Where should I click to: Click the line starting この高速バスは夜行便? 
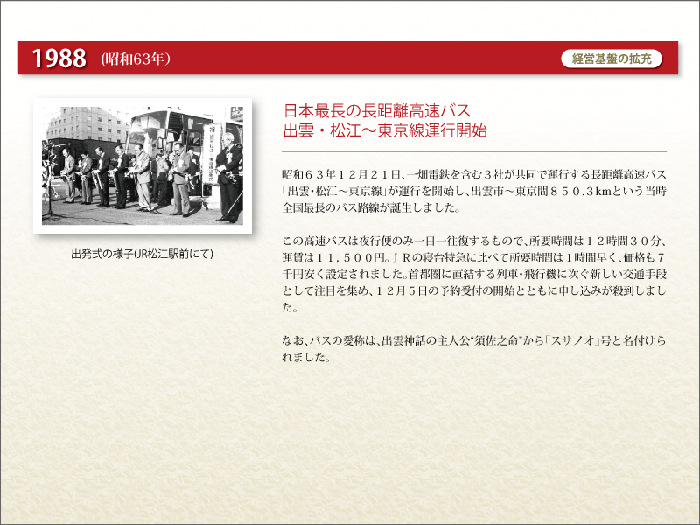[474, 241]
